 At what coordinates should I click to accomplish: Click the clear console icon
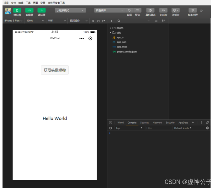(111, 128)
